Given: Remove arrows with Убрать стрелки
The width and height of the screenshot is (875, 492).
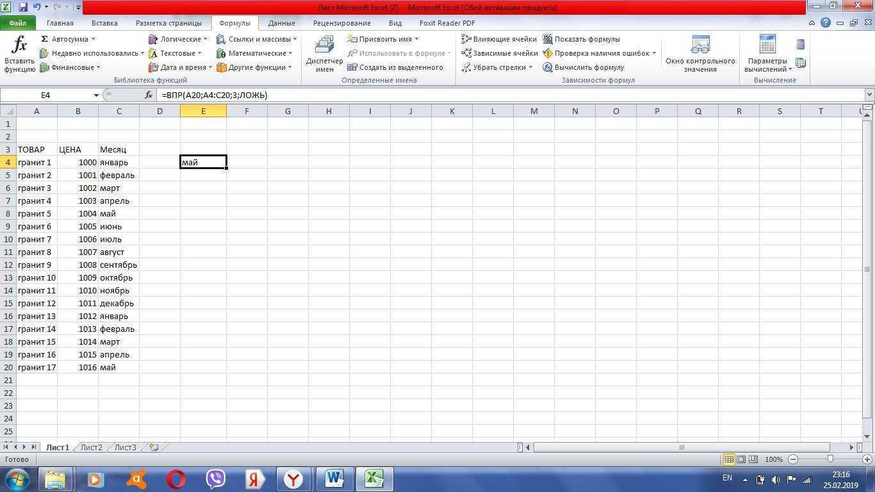Looking at the screenshot, I should coord(496,67).
